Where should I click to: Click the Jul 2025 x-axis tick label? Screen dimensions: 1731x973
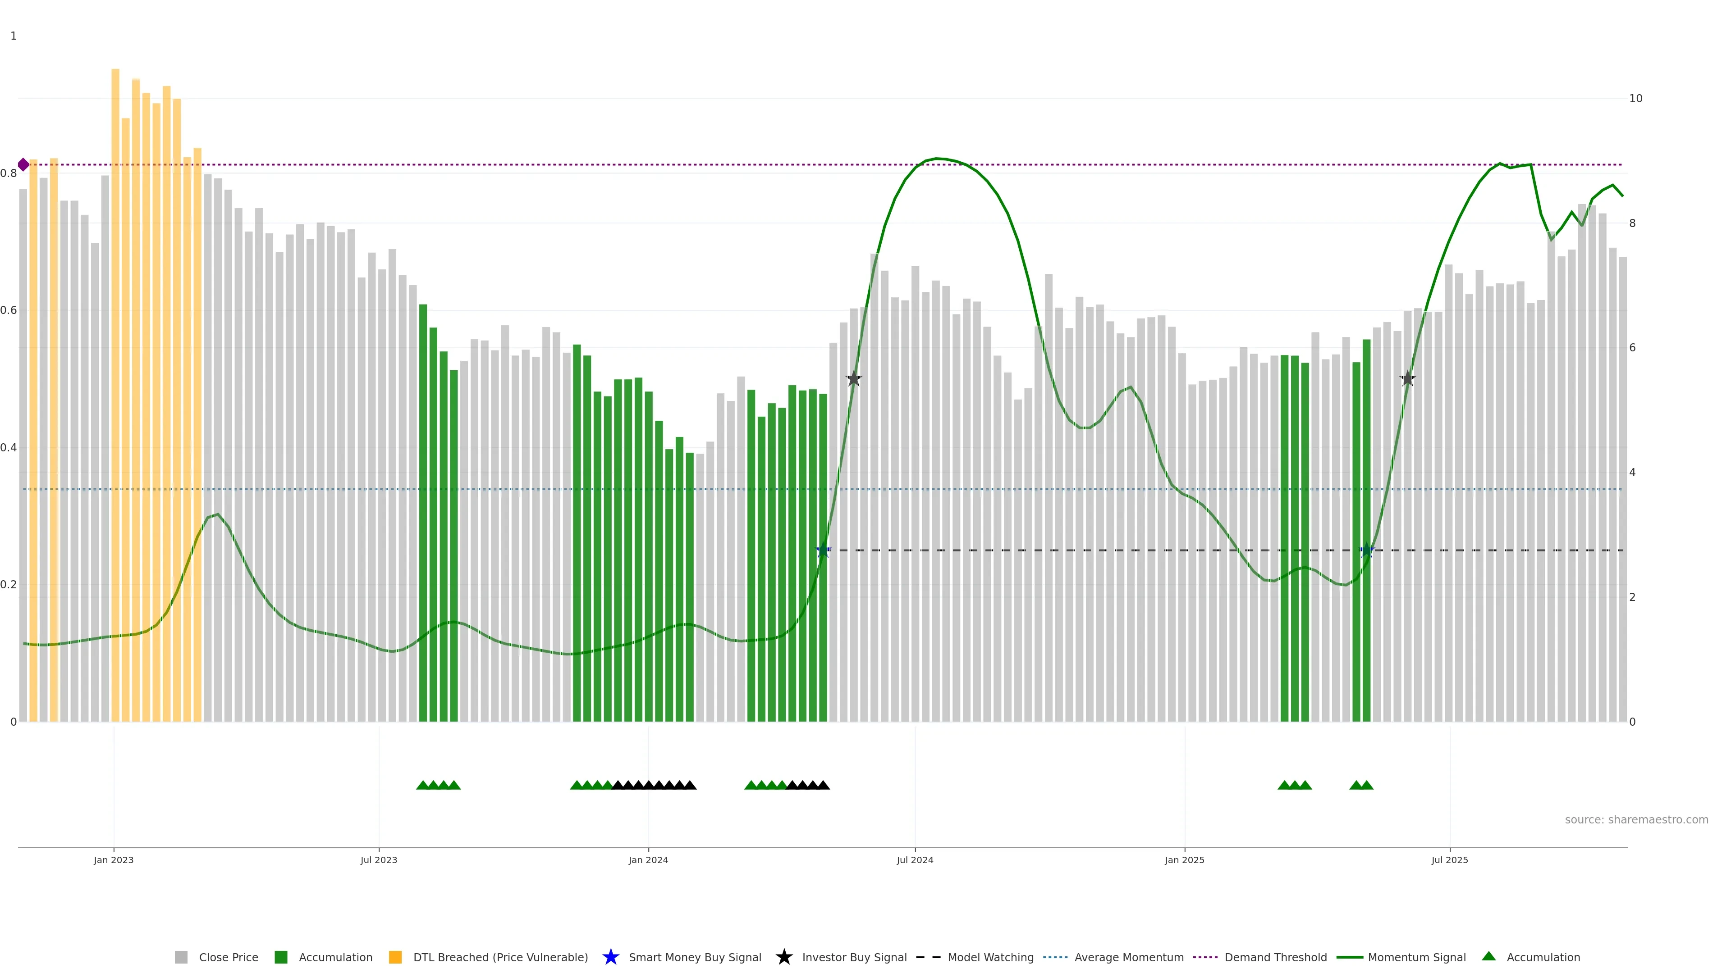(x=1449, y=859)
